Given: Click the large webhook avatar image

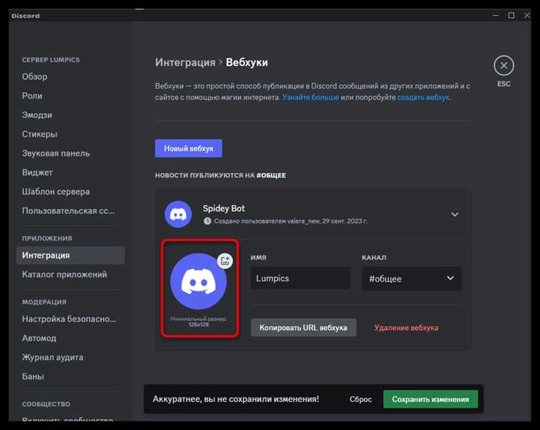Looking at the screenshot, I should 199,281.
